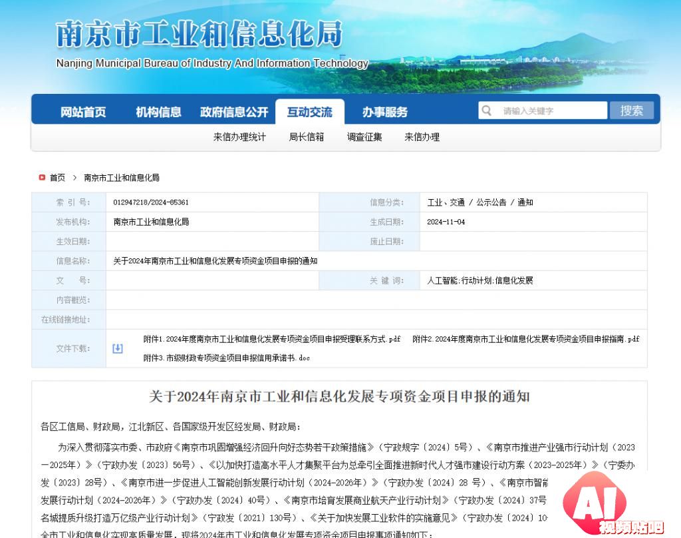681x538 pixels.
Task: Open 局长信箱 submenu link
Action: (306, 137)
